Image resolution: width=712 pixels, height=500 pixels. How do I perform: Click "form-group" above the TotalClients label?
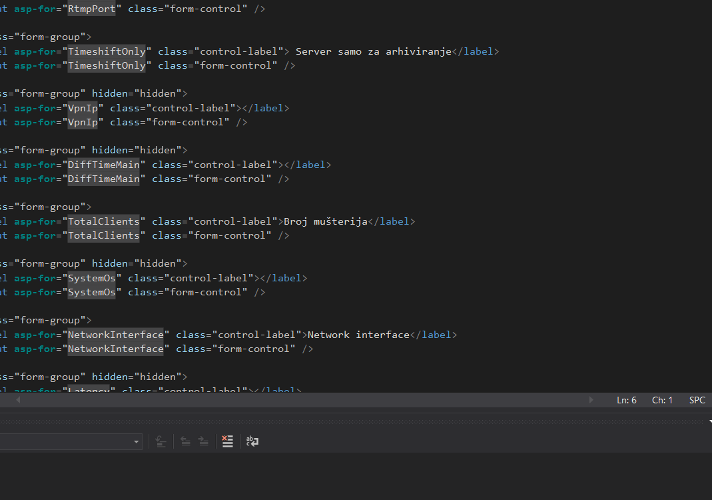(x=49, y=207)
